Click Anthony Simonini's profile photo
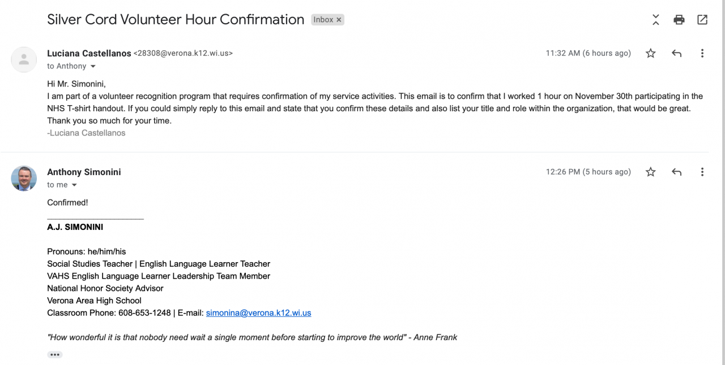725x365 pixels. pos(24,178)
